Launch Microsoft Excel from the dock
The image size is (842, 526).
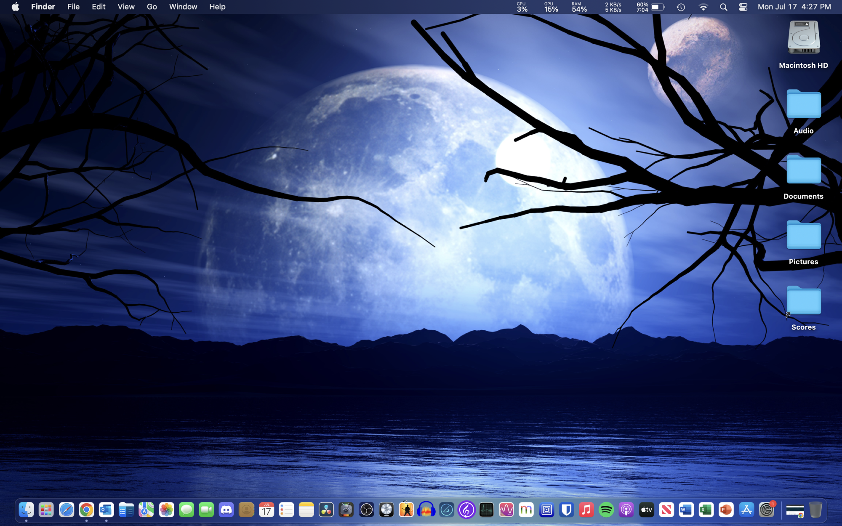(706, 510)
